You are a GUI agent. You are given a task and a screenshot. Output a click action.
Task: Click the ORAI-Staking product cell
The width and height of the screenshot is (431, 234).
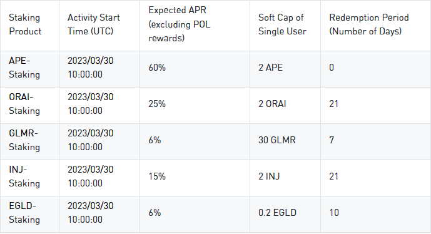coord(24,104)
